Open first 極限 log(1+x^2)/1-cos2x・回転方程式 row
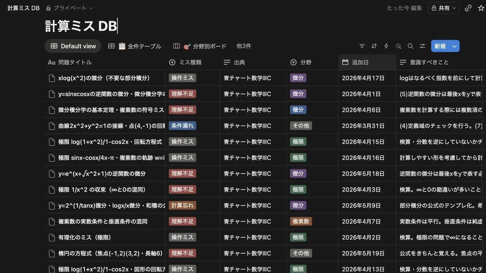 tap(110, 142)
